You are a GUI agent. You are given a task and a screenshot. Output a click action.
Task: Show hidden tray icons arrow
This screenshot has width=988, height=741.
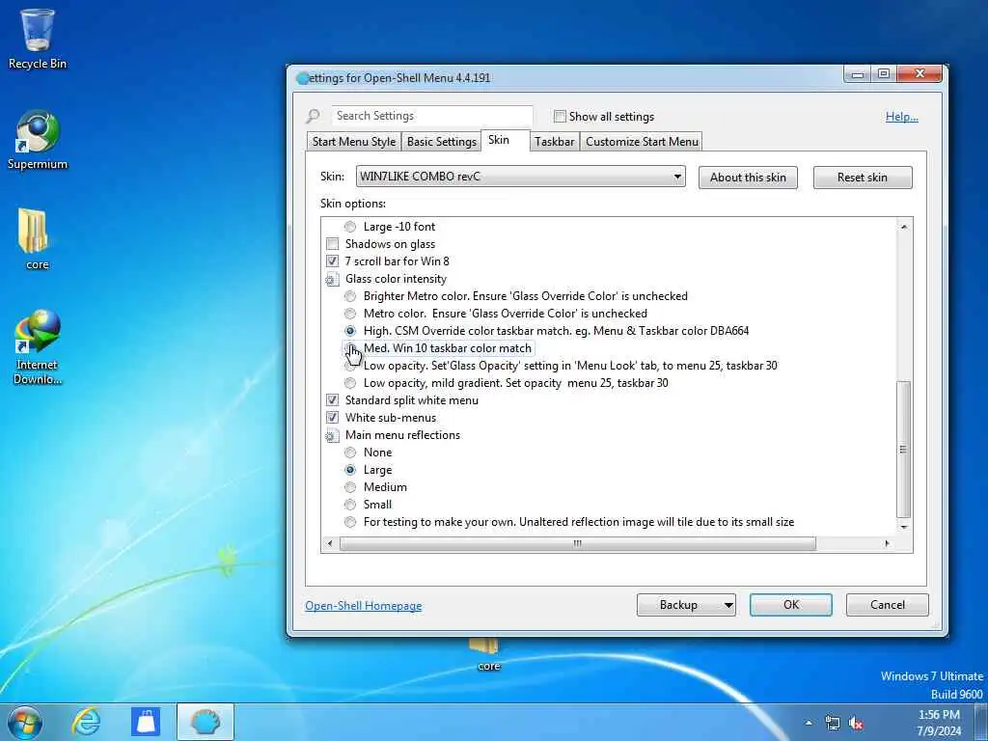click(809, 723)
